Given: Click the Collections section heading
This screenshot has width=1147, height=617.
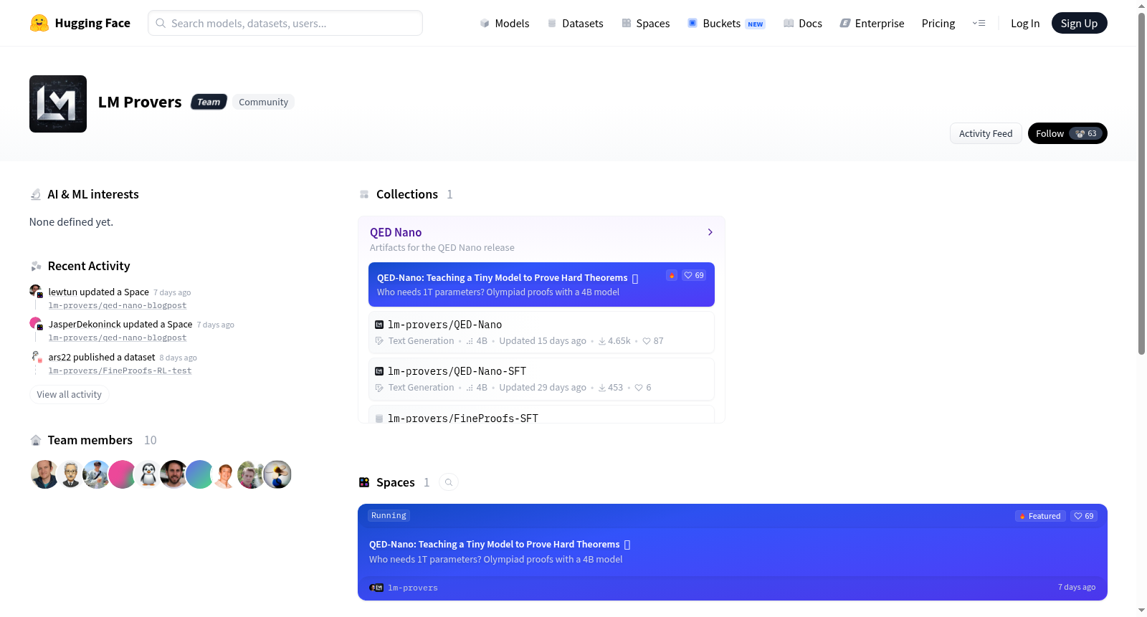Looking at the screenshot, I should click(407, 194).
